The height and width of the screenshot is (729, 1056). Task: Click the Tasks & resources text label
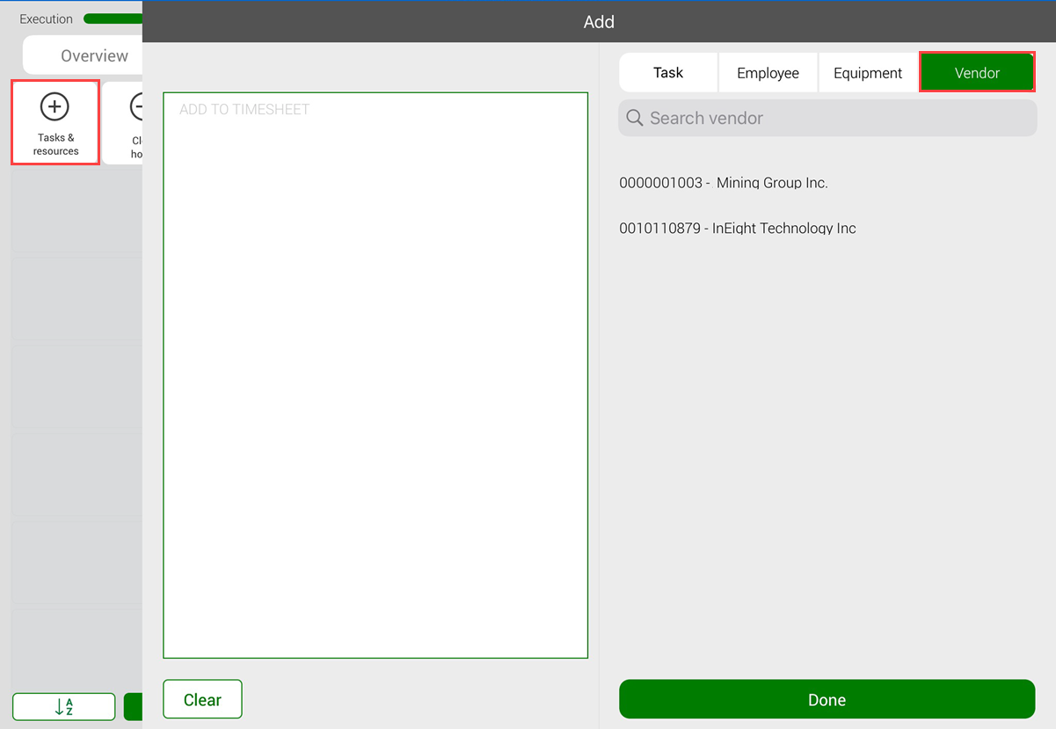coord(55,144)
